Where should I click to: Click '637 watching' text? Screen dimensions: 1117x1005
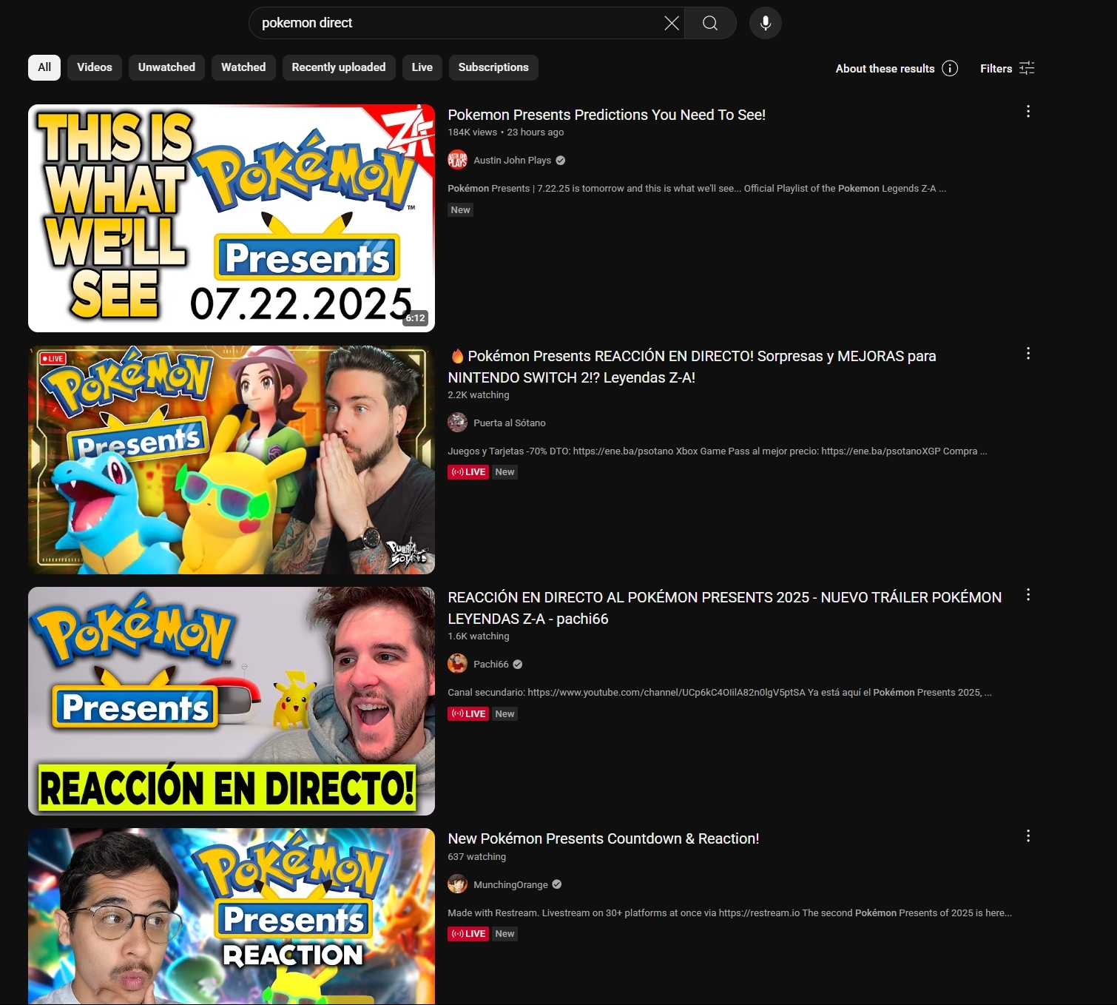click(x=476, y=857)
